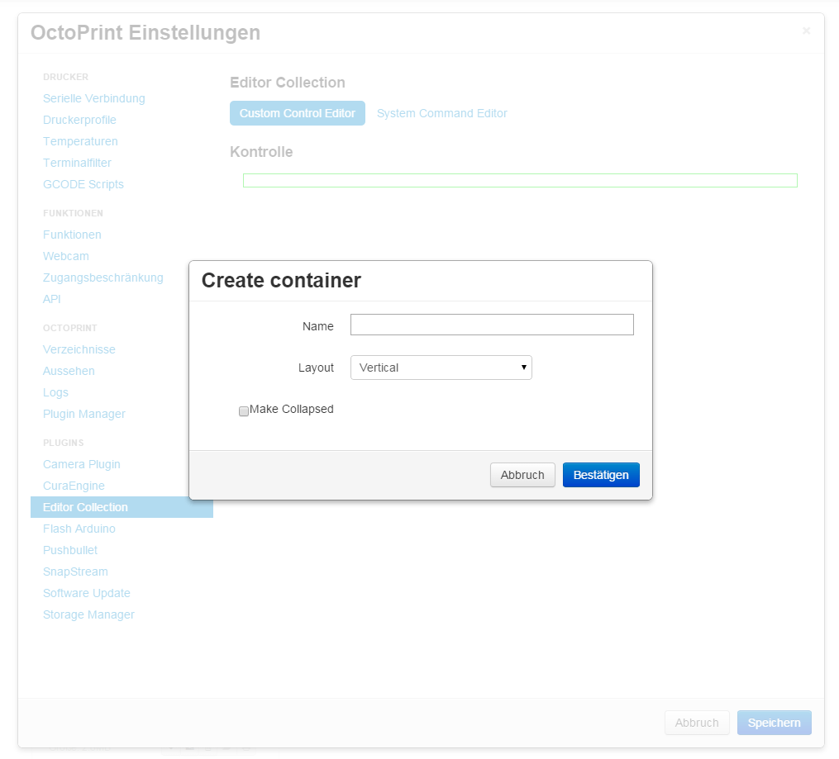Open Aussehen appearance settings
839x759 pixels.
69,371
